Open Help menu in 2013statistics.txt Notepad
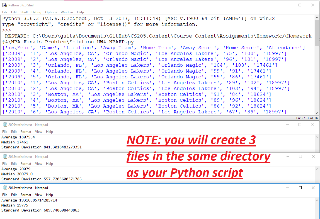This screenshot has height=219, width=320. coord(49,195)
